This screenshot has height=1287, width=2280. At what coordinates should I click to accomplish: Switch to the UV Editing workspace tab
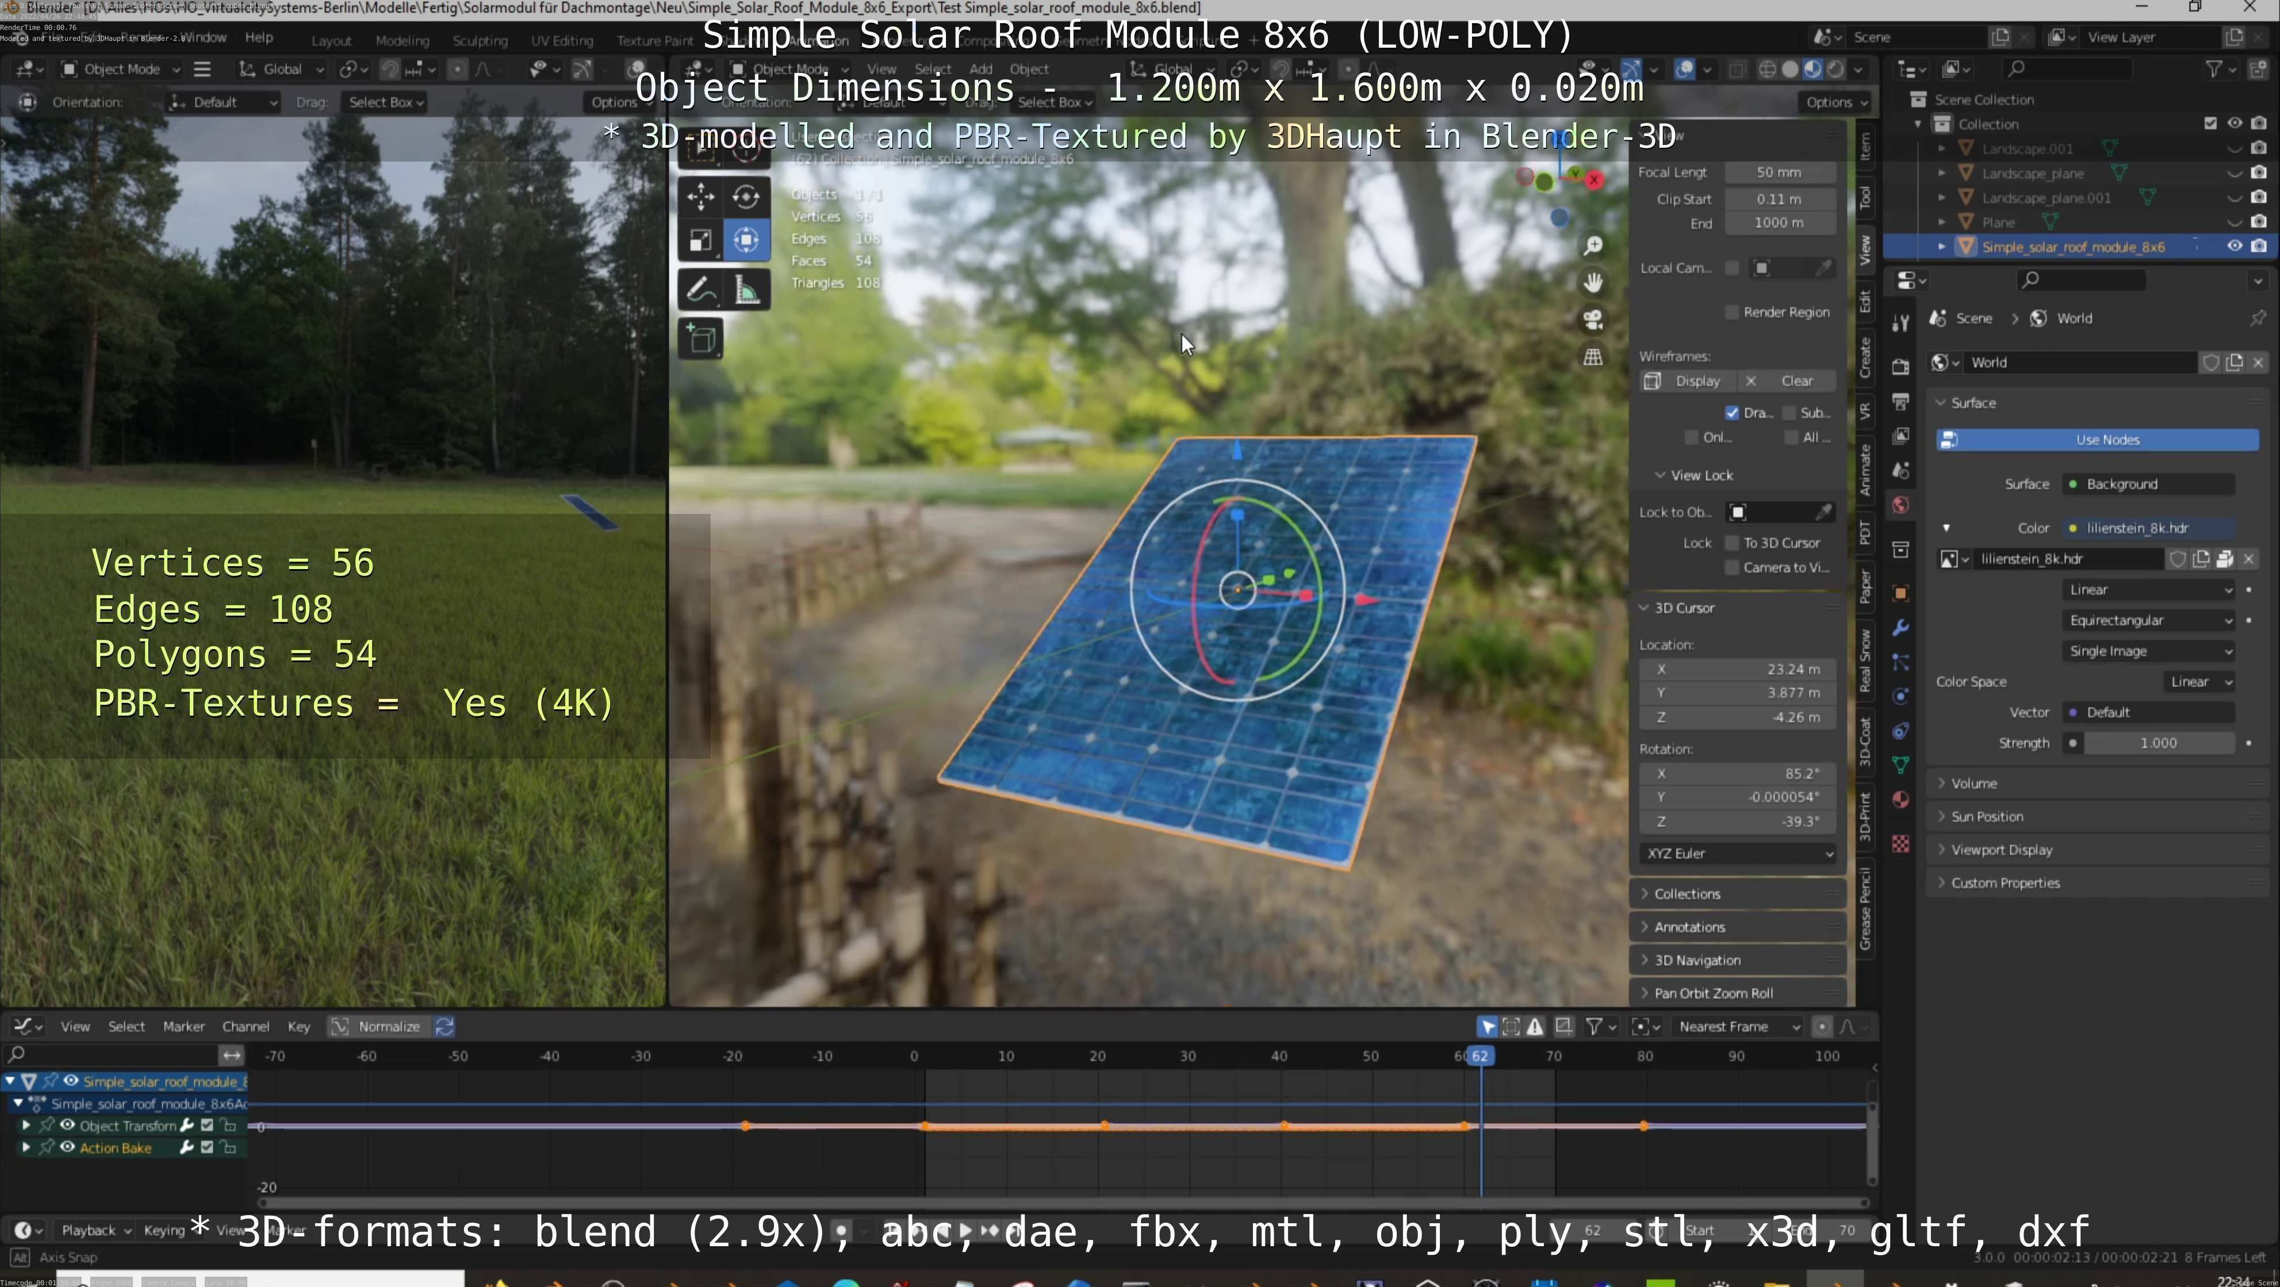(x=561, y=41)
